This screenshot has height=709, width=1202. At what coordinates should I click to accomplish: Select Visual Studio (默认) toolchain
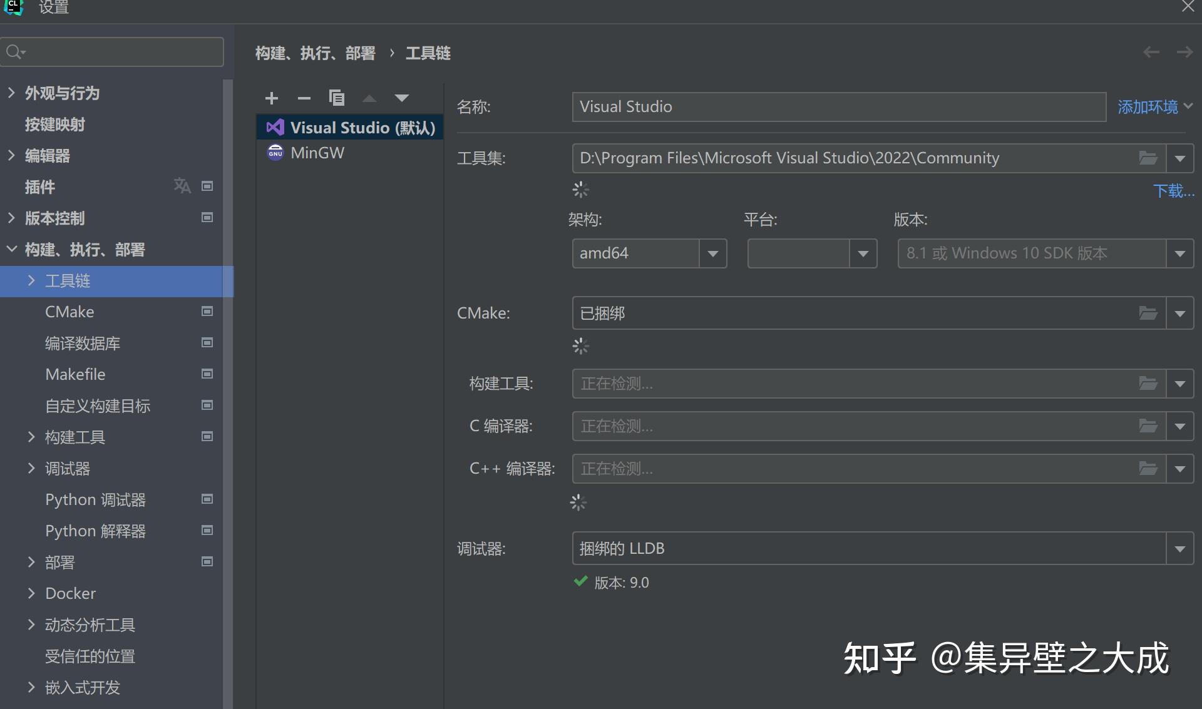[350, 128]
